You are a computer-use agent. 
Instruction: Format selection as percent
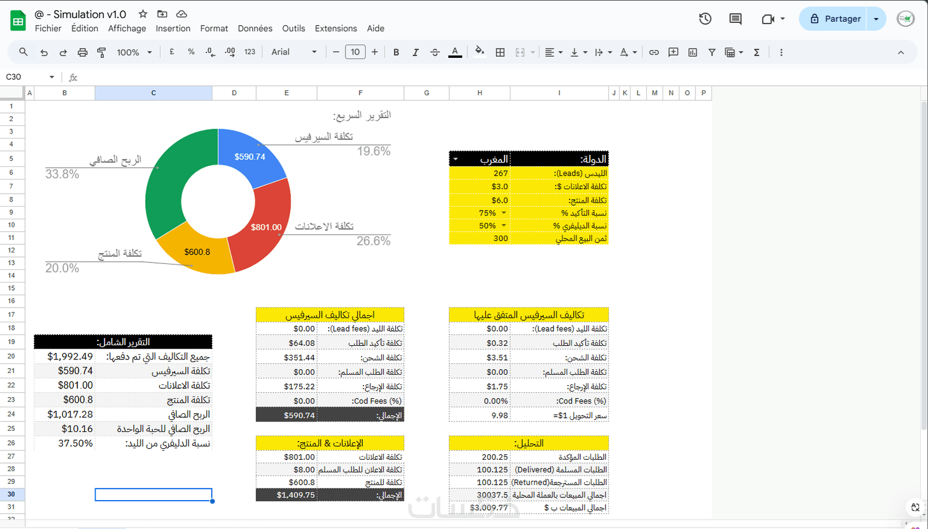pyautogui.click(x=191, y=52)
